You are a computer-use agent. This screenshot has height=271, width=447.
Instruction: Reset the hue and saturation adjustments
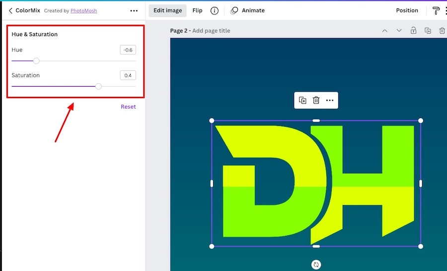pos(128,107)
